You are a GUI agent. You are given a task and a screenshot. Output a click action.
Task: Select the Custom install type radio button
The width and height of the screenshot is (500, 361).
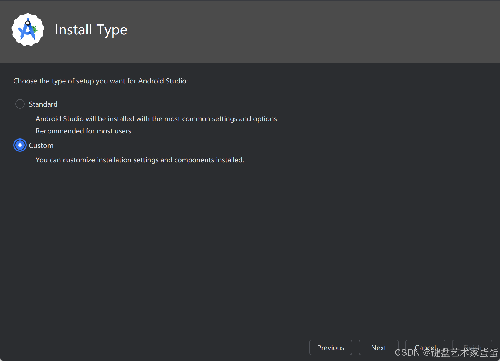(x=20, y=145)
